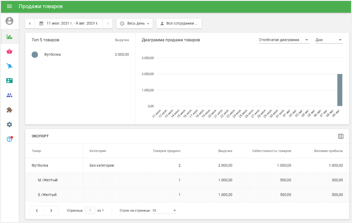This screenshot has width=352, height=223.
Task: Click the 'Себестоимость товаров' column header
Action: point(272,151)
